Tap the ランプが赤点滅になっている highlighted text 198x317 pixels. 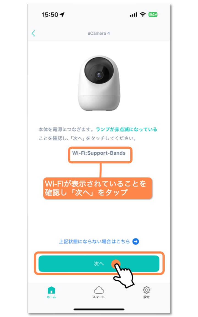pyautogui.click(x=127, y=129)
